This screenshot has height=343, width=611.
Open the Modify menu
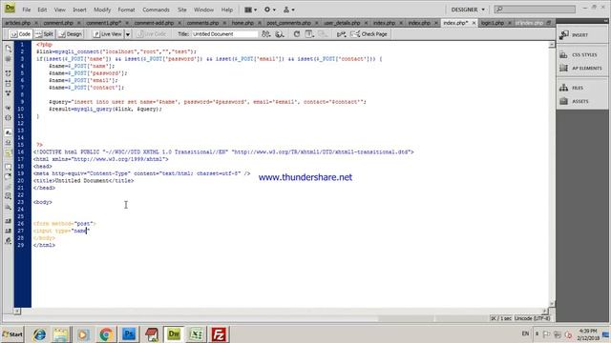(x=102, y=10)
